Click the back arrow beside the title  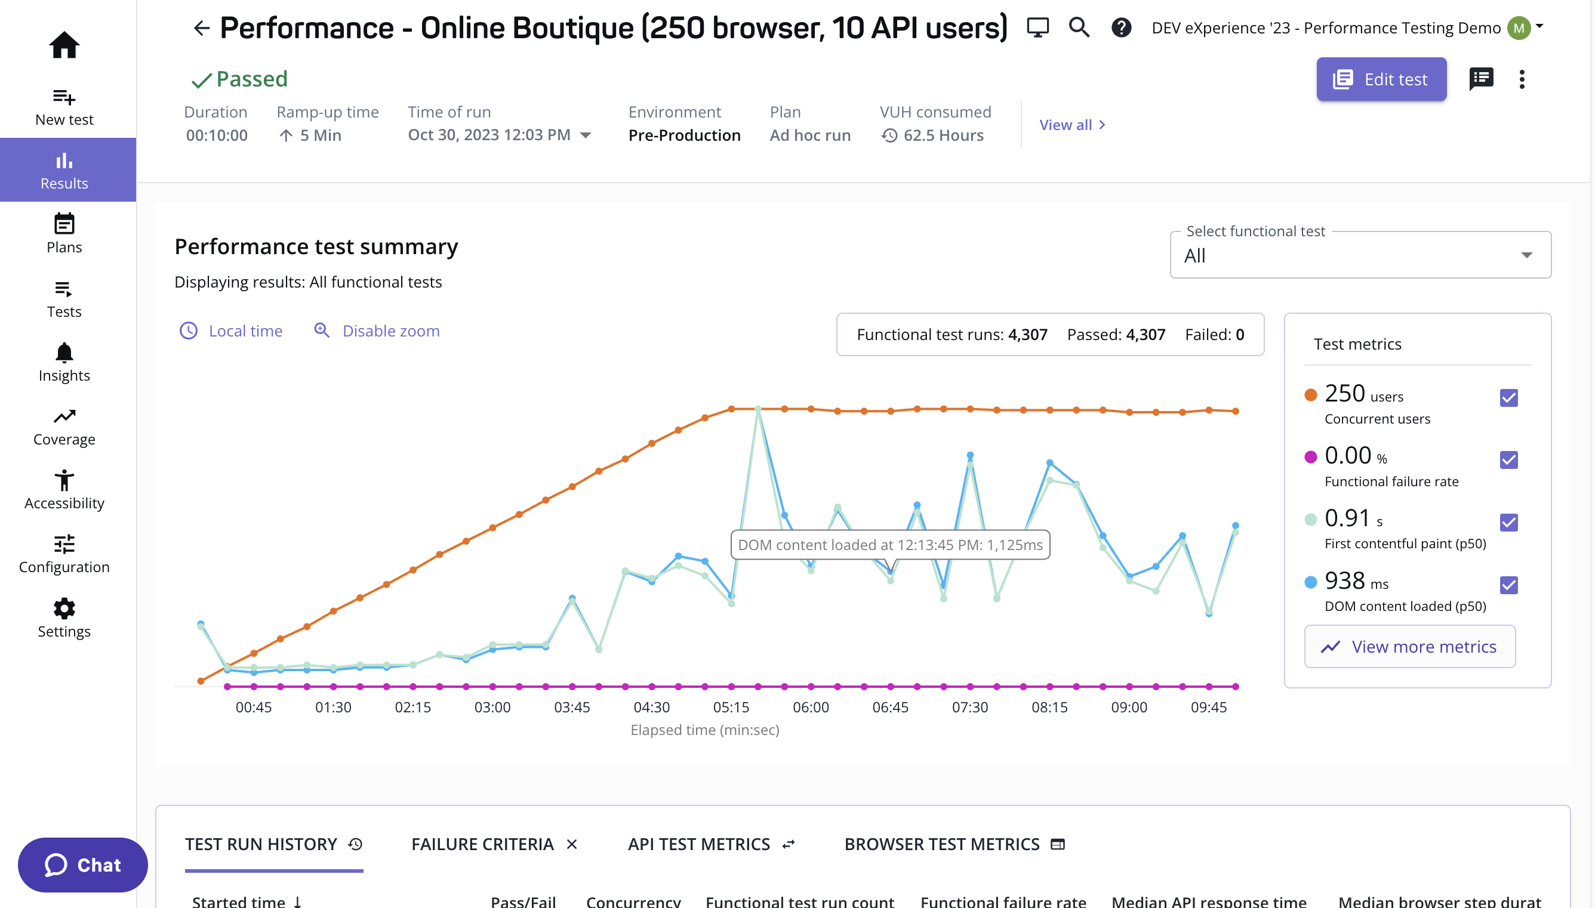201,28
